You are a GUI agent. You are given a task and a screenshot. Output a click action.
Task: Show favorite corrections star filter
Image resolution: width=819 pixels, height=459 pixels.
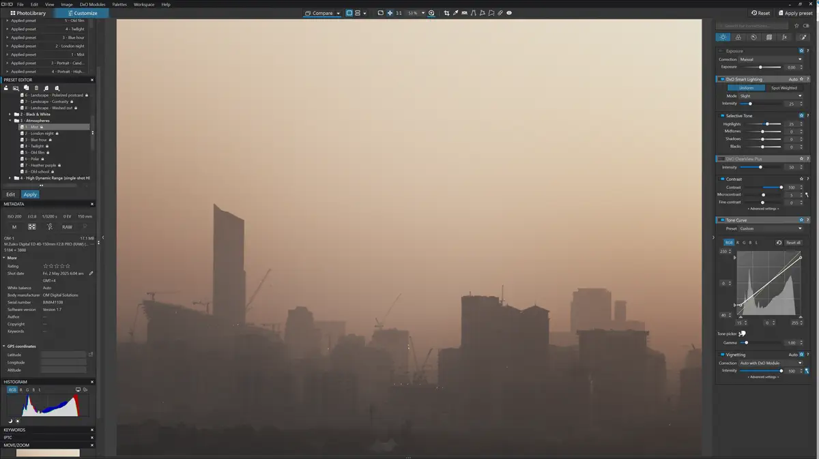tap(796, 26)
